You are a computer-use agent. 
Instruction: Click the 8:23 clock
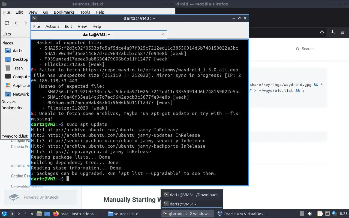pyautogui.click(x=344, y=214)
